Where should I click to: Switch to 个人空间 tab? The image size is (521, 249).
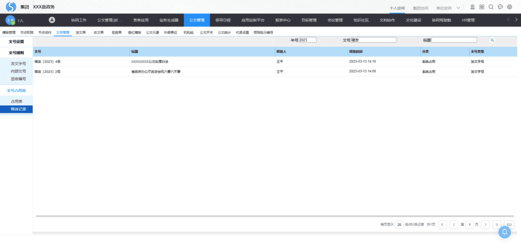pyautogui.click(x=397, y=8)
